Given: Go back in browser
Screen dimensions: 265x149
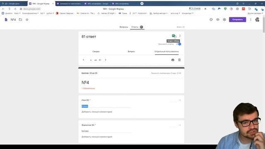Looking at the screenshot, I should 3,9.
